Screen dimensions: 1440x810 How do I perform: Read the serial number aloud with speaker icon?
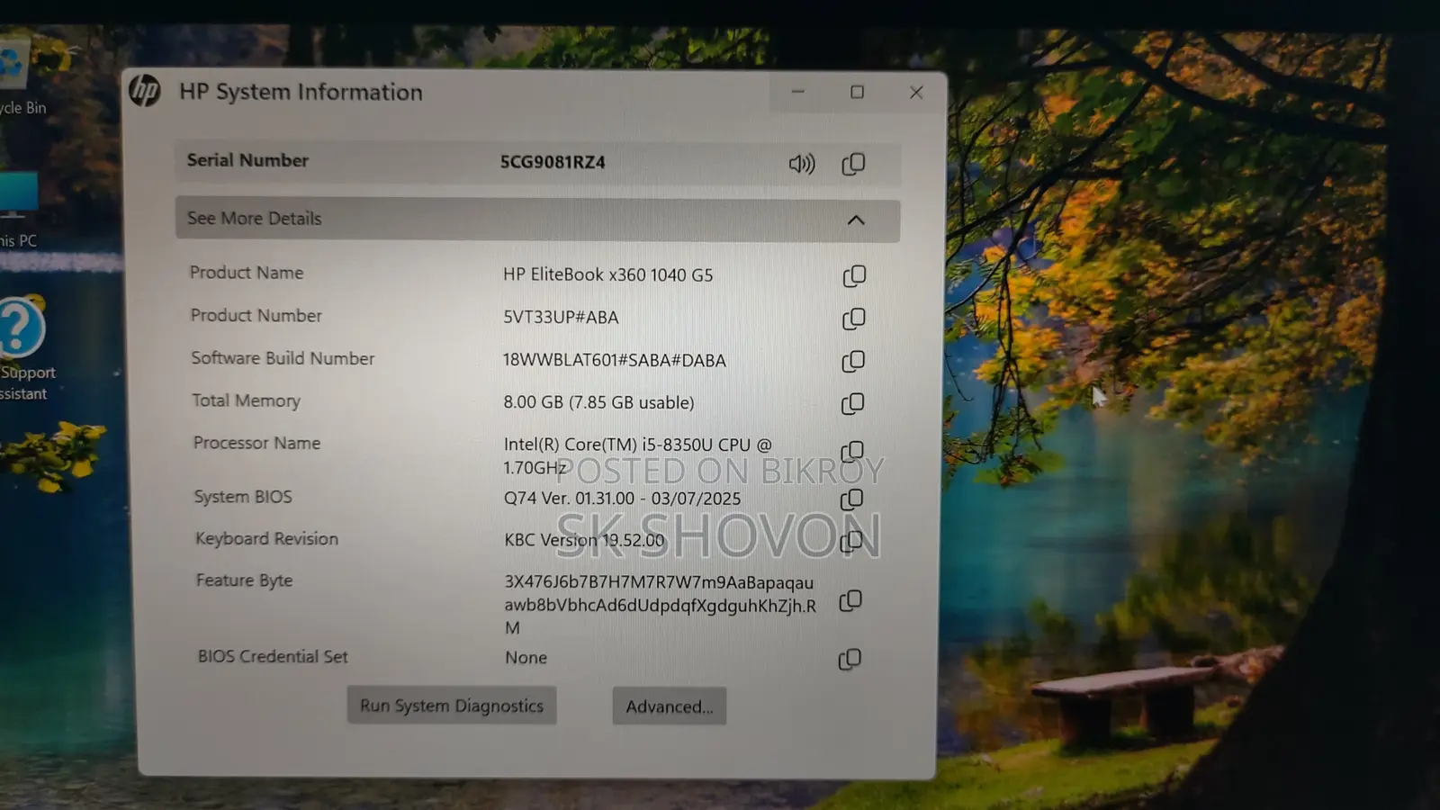click(802, 164)
